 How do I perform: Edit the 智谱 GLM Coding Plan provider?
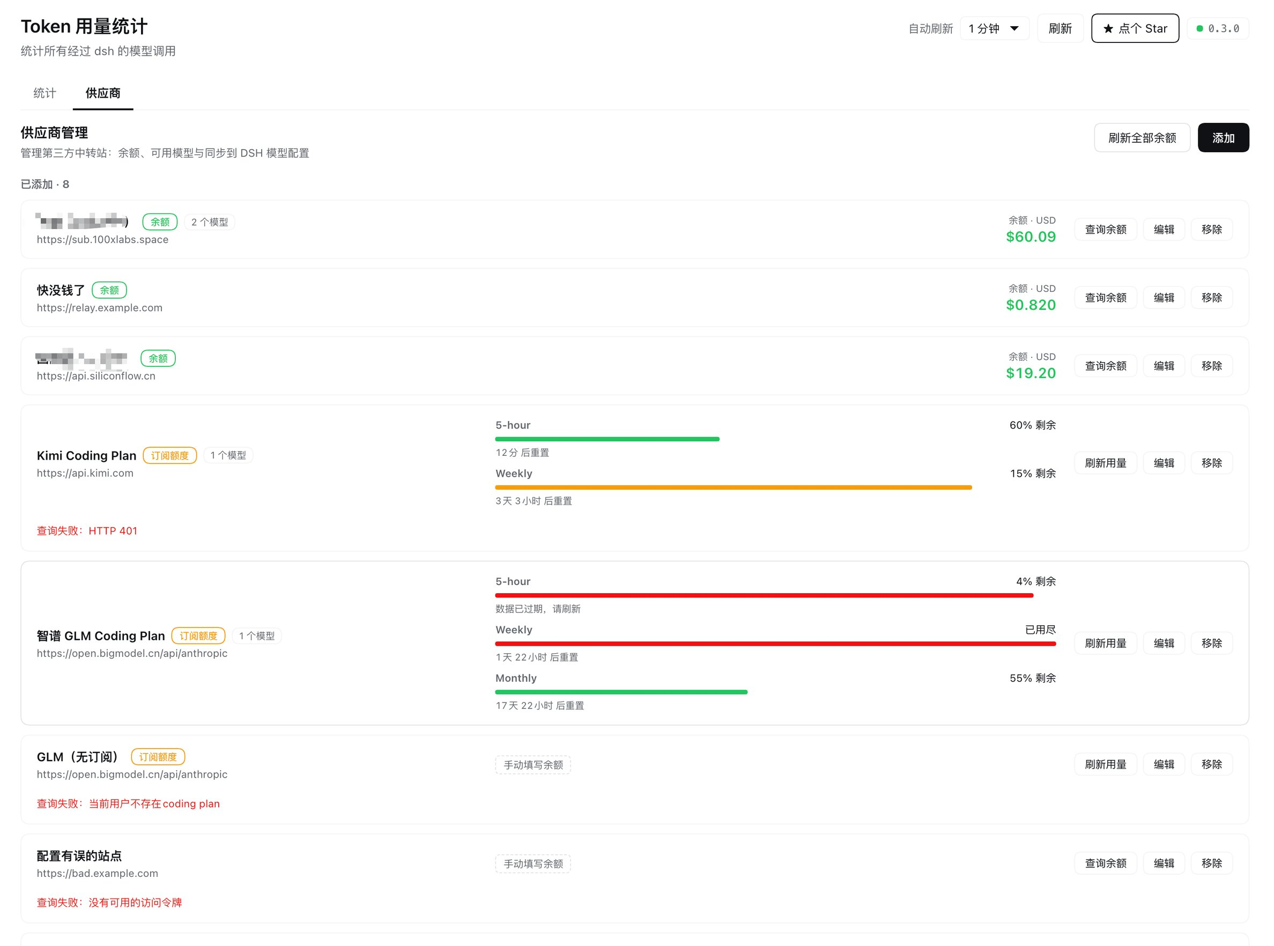pos(1164,643)
